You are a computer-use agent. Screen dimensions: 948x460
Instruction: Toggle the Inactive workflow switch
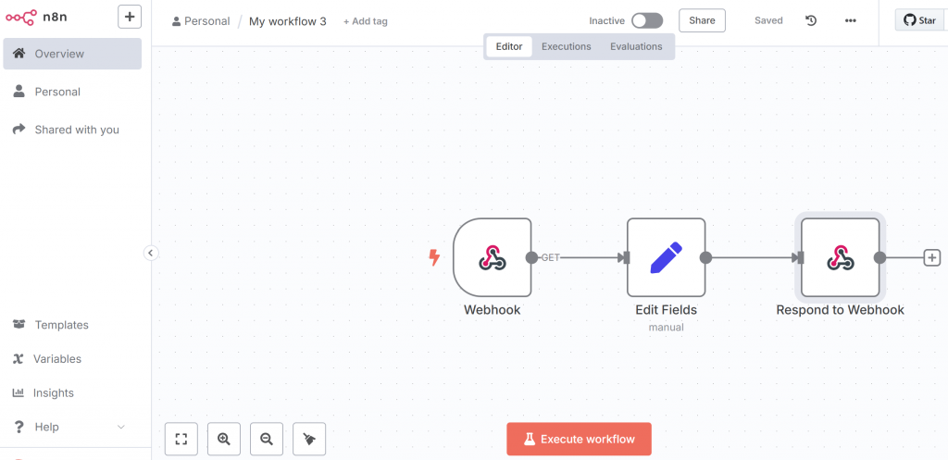pos(647,20)
